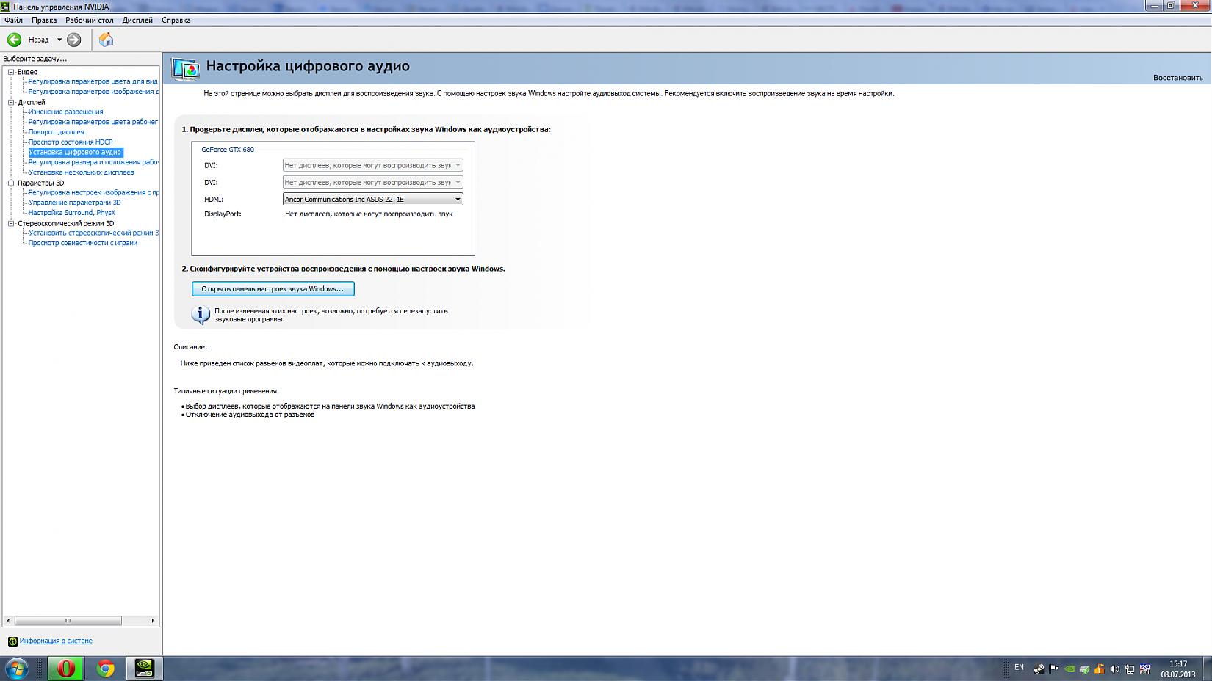Open the Справка menu

pos(176,20)
